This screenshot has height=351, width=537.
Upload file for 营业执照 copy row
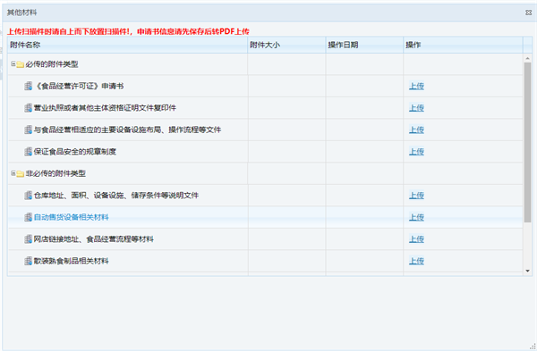[x=416, y=108]
